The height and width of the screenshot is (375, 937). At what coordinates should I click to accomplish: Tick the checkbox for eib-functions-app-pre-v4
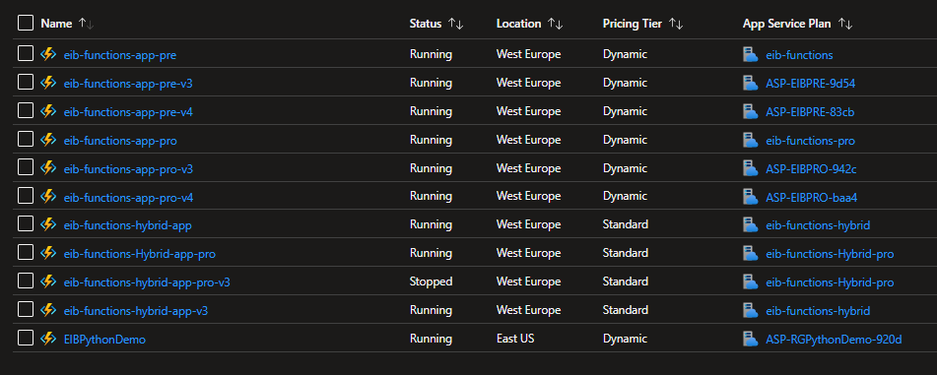pyautogui.click(x=25, y=110)
